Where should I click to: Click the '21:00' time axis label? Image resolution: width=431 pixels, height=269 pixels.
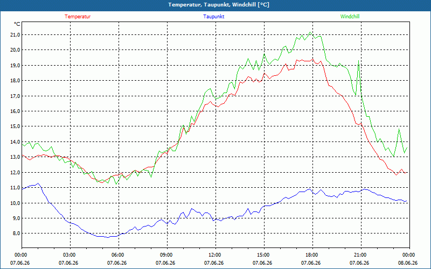click(x=359, y=255)
